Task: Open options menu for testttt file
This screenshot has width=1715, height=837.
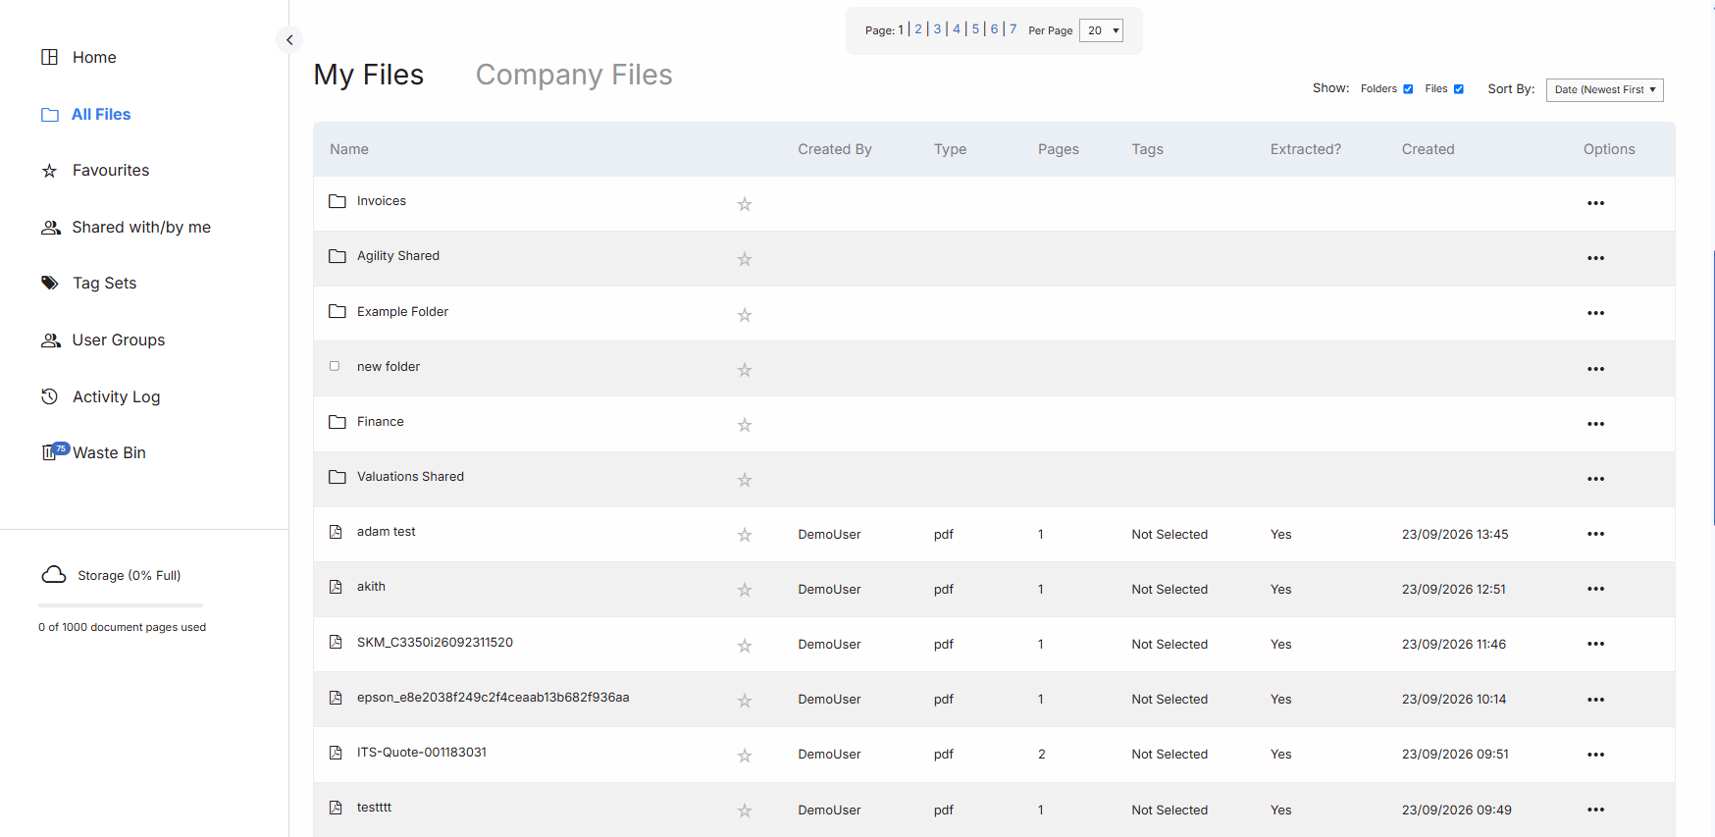Action: click(1596, 810)
